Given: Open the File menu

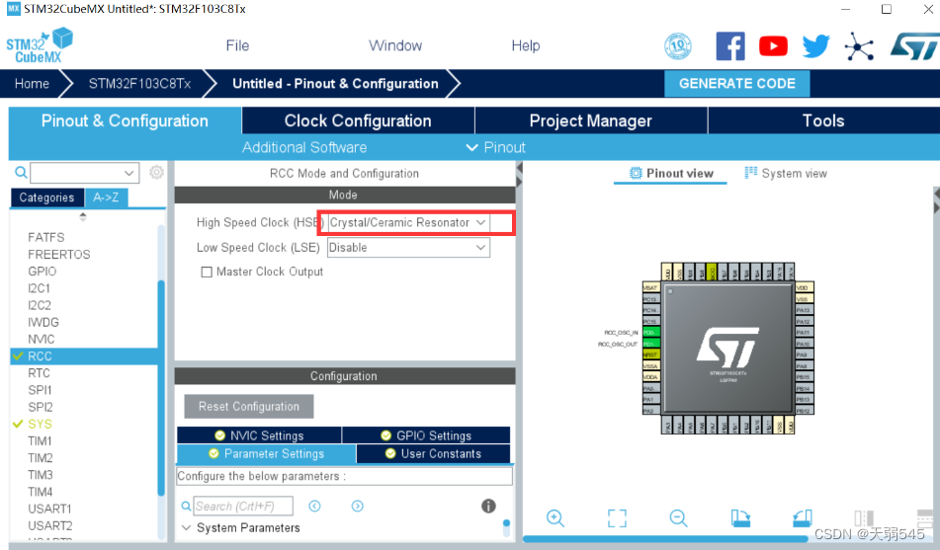Looking at the screenshot, I should point(237,45).
